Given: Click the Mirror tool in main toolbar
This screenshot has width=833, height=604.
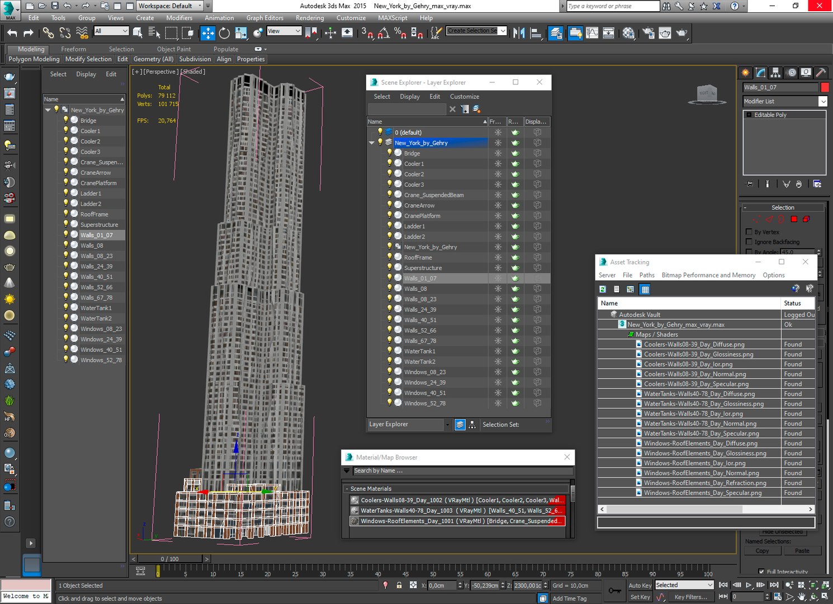Looking at the screenshot, I should point(519,33).
